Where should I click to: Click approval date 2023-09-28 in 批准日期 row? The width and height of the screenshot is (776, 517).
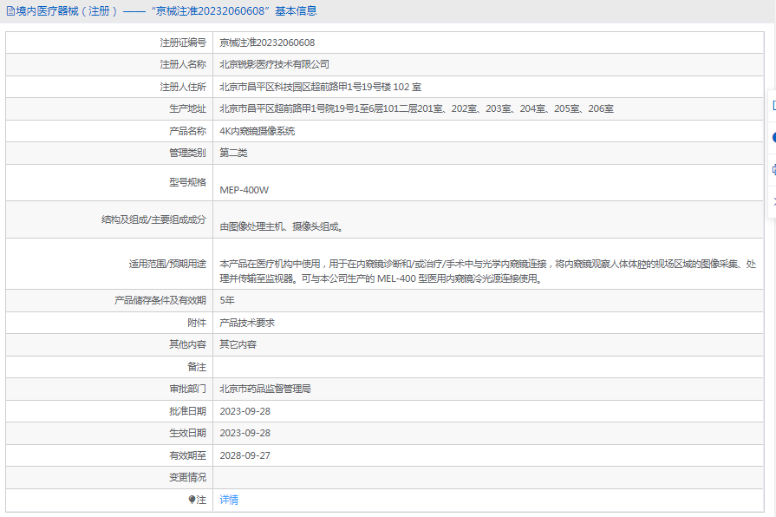point(245,411)
